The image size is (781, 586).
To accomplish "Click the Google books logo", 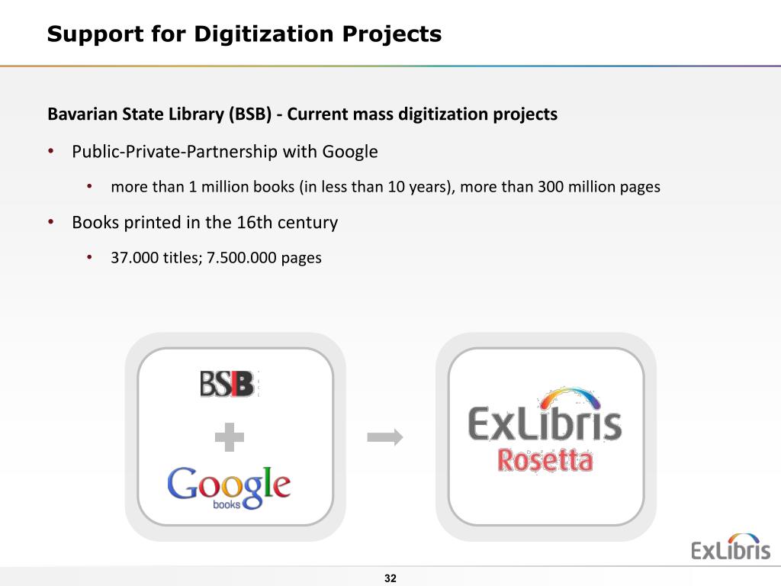I will (x=229, y=488).
